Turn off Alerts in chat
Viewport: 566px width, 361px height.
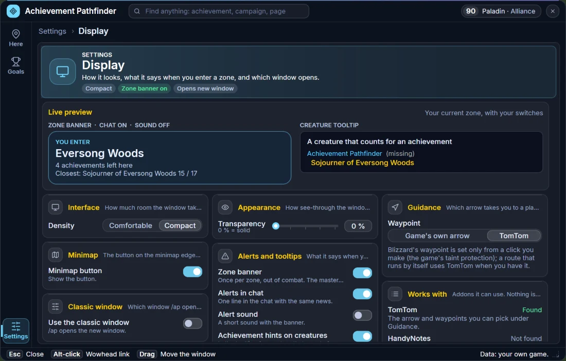[x=362, y=294]
